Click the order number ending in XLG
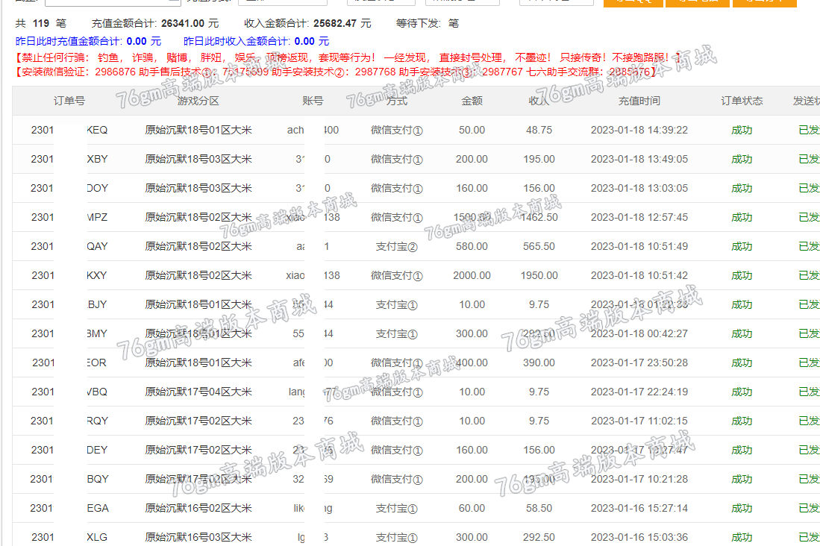 pos(69,537)
